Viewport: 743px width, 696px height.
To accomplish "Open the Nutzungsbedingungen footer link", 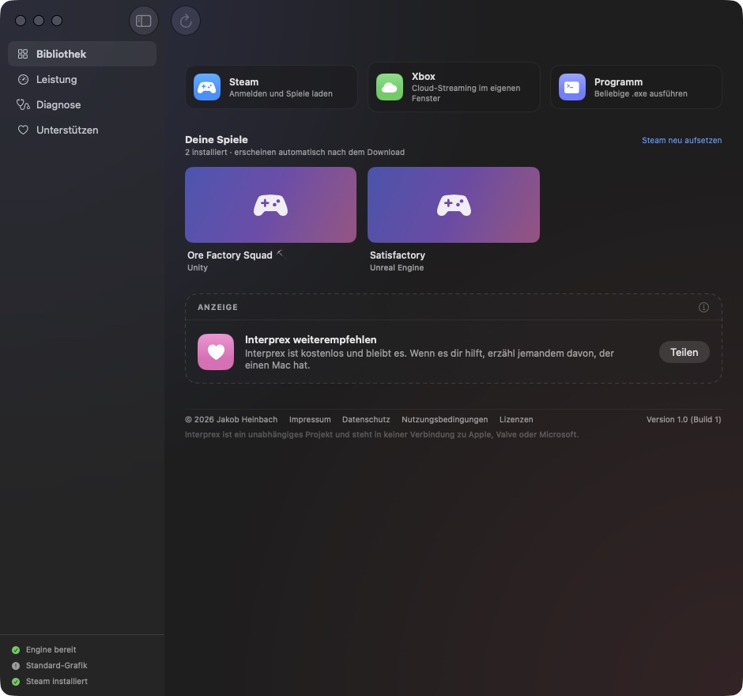I will click(445, 420).
